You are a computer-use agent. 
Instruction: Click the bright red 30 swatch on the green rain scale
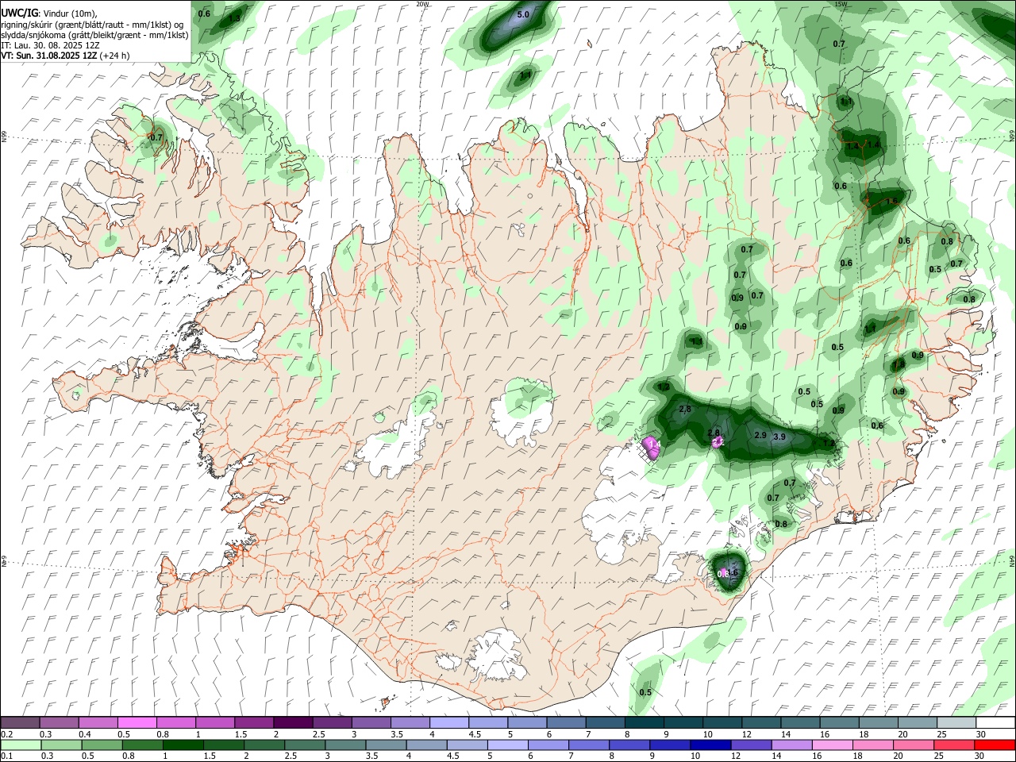click(995, 745)
